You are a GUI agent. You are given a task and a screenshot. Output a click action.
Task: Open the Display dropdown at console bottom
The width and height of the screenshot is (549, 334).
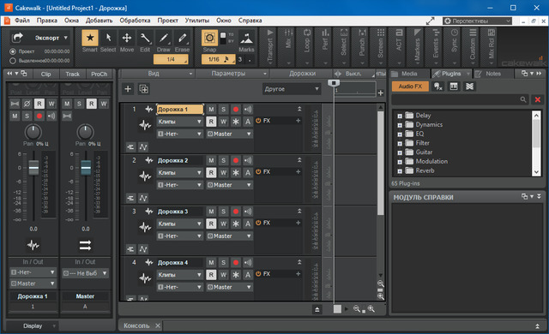tap(33, 326)
